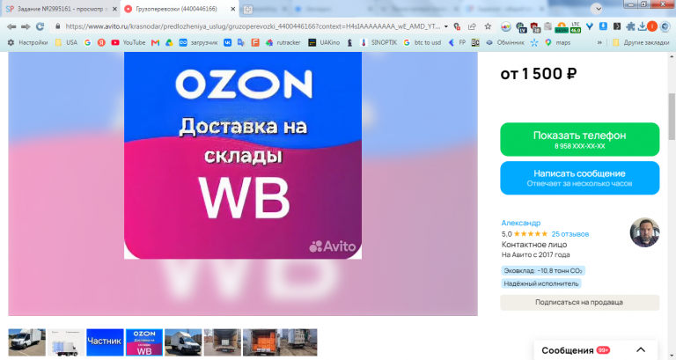Click the Эковклад badge
Image resolution: width=676 pixels, height=360 pixels.
pyautogui.click(x=543, y=271)
